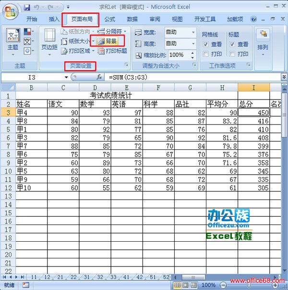288x290 pixels.
Task: Click Breaks (分隔符) option
Action: [112, 32]
